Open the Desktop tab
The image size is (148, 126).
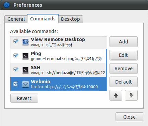[70, 19]
